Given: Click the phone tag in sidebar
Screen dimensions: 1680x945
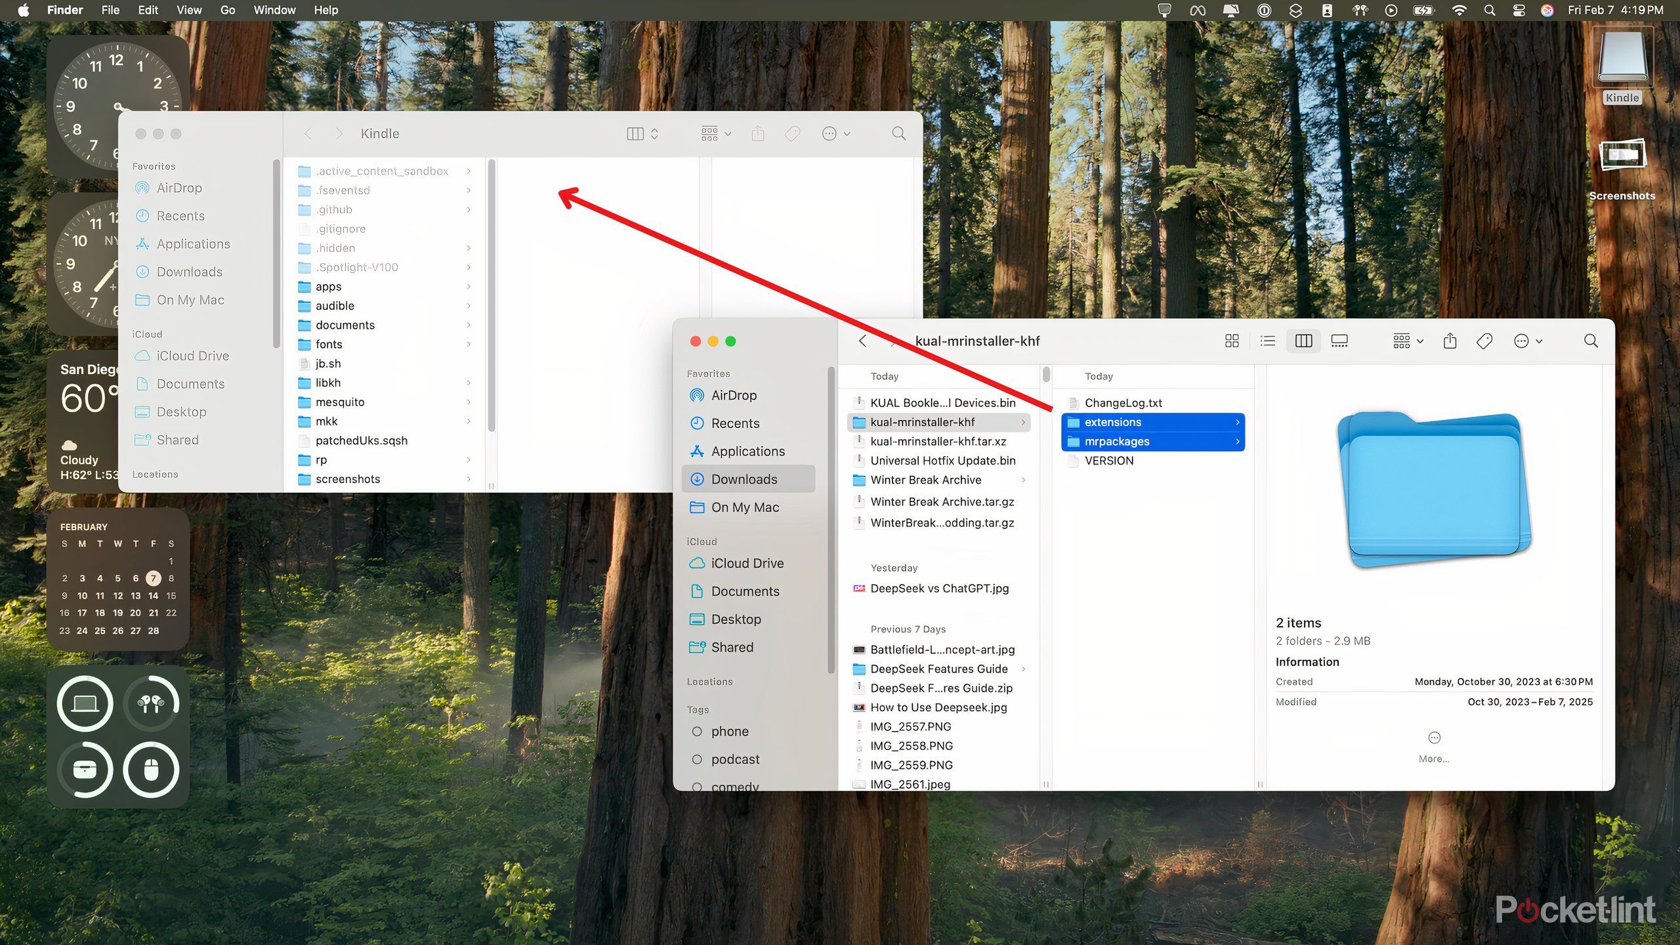Looking at the screenshot, I should [729, 731].
